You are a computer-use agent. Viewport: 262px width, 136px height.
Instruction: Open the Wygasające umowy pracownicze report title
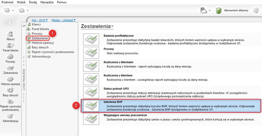125,115
